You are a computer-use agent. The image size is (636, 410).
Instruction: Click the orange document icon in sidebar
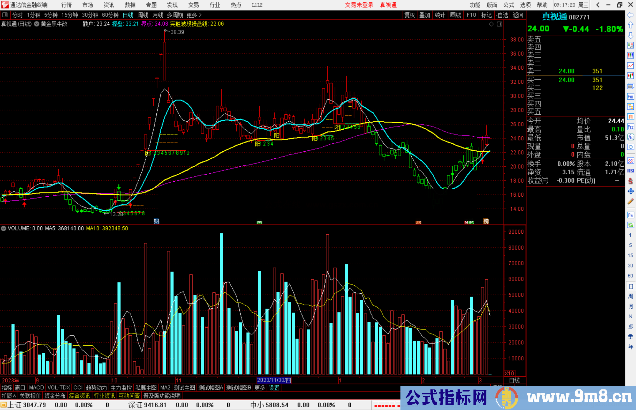coord(630,117)
